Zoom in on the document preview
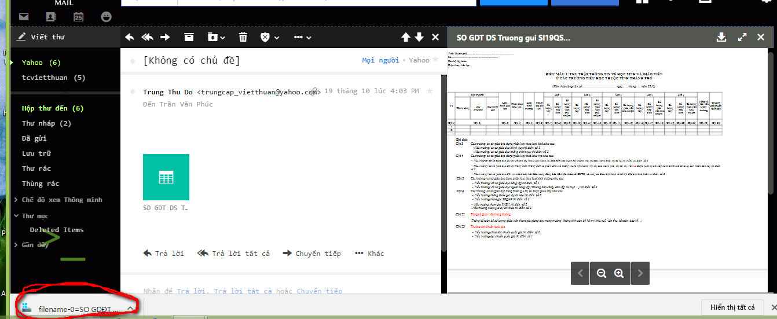The height and width of the screenshot is (319, 777). (x=619, y=273)
